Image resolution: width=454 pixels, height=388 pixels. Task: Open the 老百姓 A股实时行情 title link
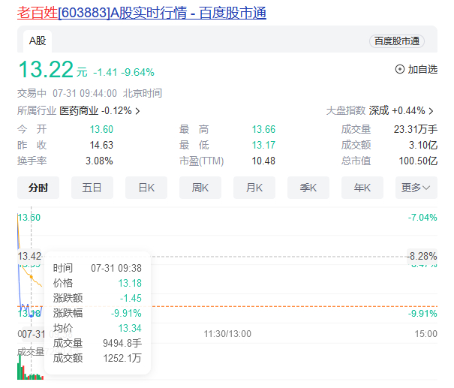click(142, 13)
